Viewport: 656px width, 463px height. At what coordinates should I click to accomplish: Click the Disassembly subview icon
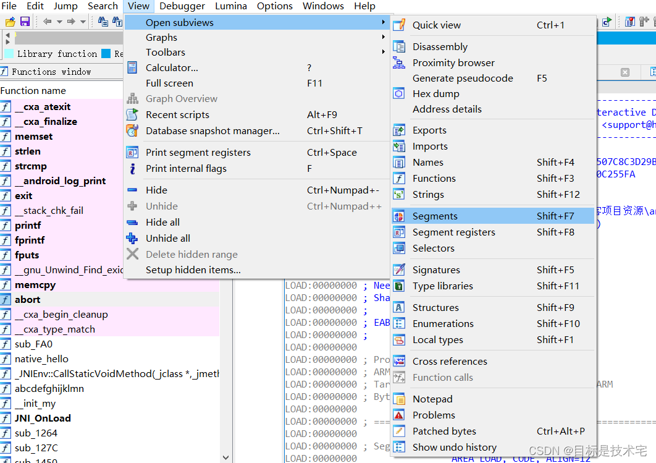399,46
